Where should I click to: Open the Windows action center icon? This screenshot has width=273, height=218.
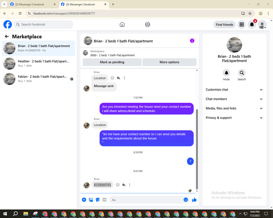pyautogui.click(x=266, y=214)
